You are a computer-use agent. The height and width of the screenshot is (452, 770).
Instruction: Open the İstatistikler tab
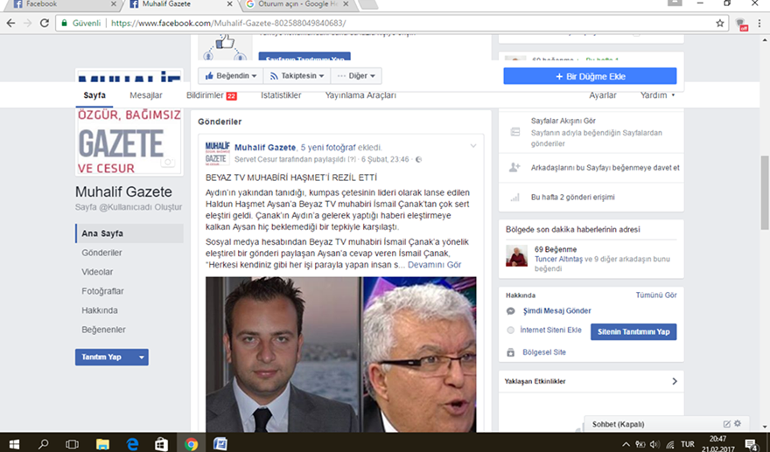[x=281, y=95]
